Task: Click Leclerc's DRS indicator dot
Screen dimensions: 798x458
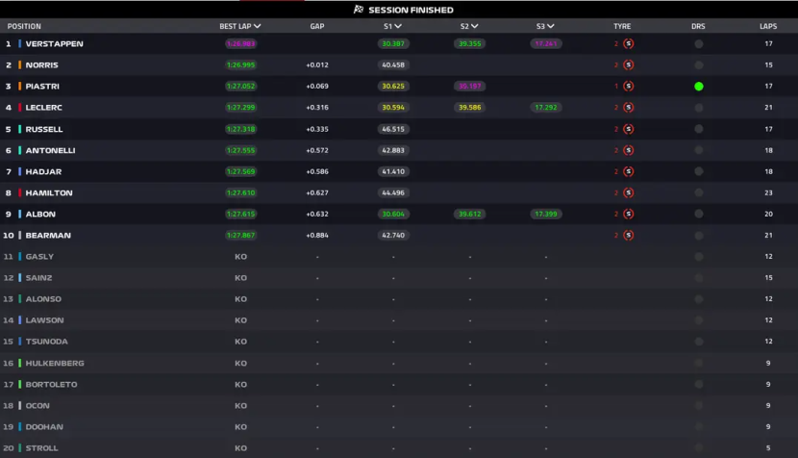Action: (x=699, y=108)
